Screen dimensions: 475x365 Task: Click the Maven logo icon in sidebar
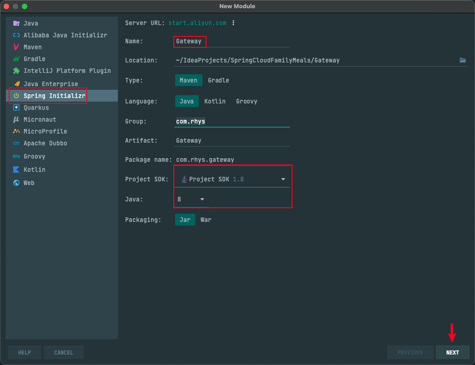16,47
